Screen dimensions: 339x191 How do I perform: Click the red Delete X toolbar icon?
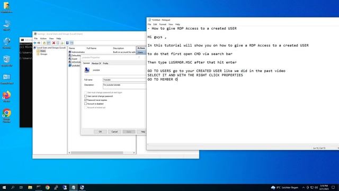[x=53, y=43]
